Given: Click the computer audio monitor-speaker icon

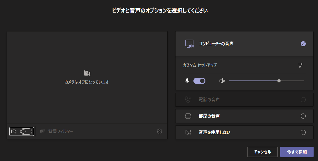Looking at the screenshot, I should 189,44.
